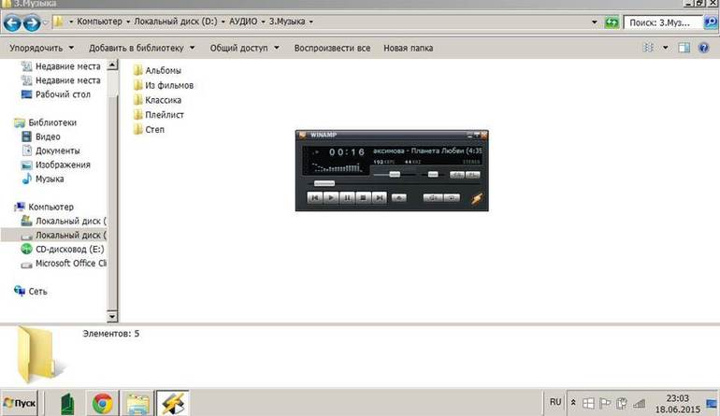Viewport: 720px width, 416px height.
Task: Click Winamp balance slider handle
Action: coord(433,175)
